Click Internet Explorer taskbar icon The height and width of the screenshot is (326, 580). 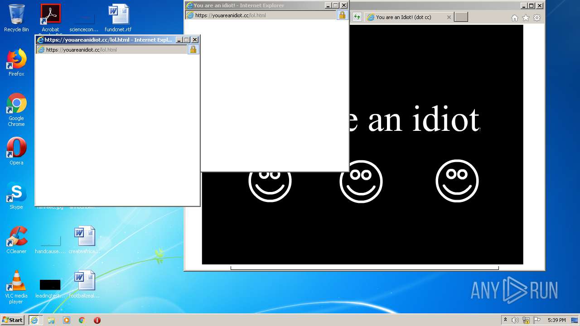(x=34, y=320)
